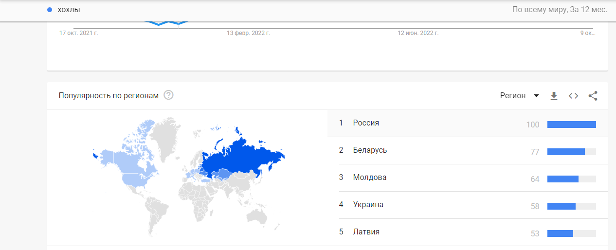Viewport: 616px width, 250px height.
Task: Click the search term хохлы in the header
Action: tap(69, 10)
